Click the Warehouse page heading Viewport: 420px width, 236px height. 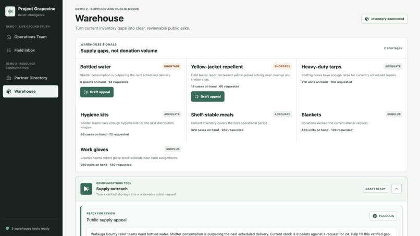[100, 18]
